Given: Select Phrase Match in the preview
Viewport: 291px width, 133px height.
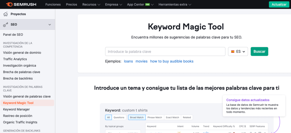Looking at the screenshot, I should point(155,117).
